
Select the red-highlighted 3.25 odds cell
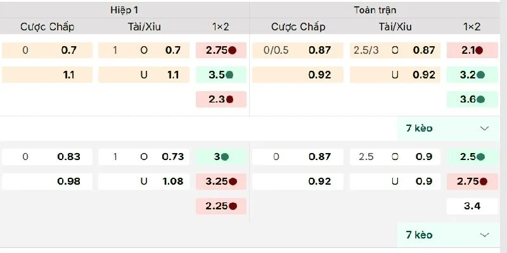point(220,182)
